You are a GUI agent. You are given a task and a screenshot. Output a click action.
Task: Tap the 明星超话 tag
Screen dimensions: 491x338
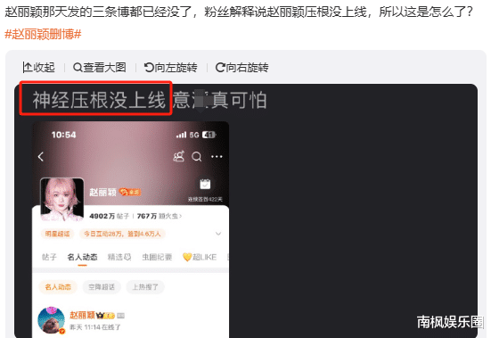click(57, 234)
